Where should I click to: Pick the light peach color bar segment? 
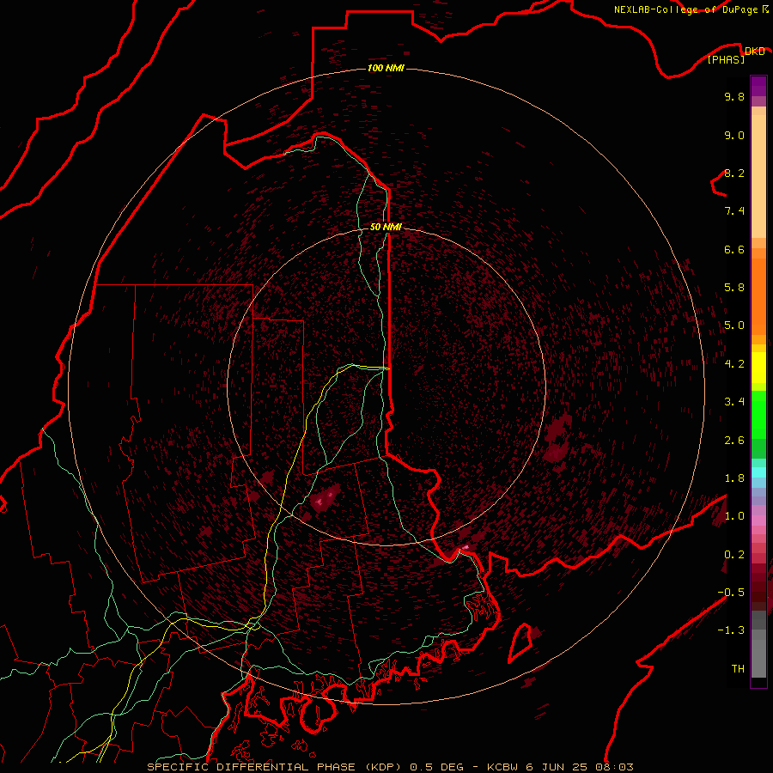(x=758, y=176)
